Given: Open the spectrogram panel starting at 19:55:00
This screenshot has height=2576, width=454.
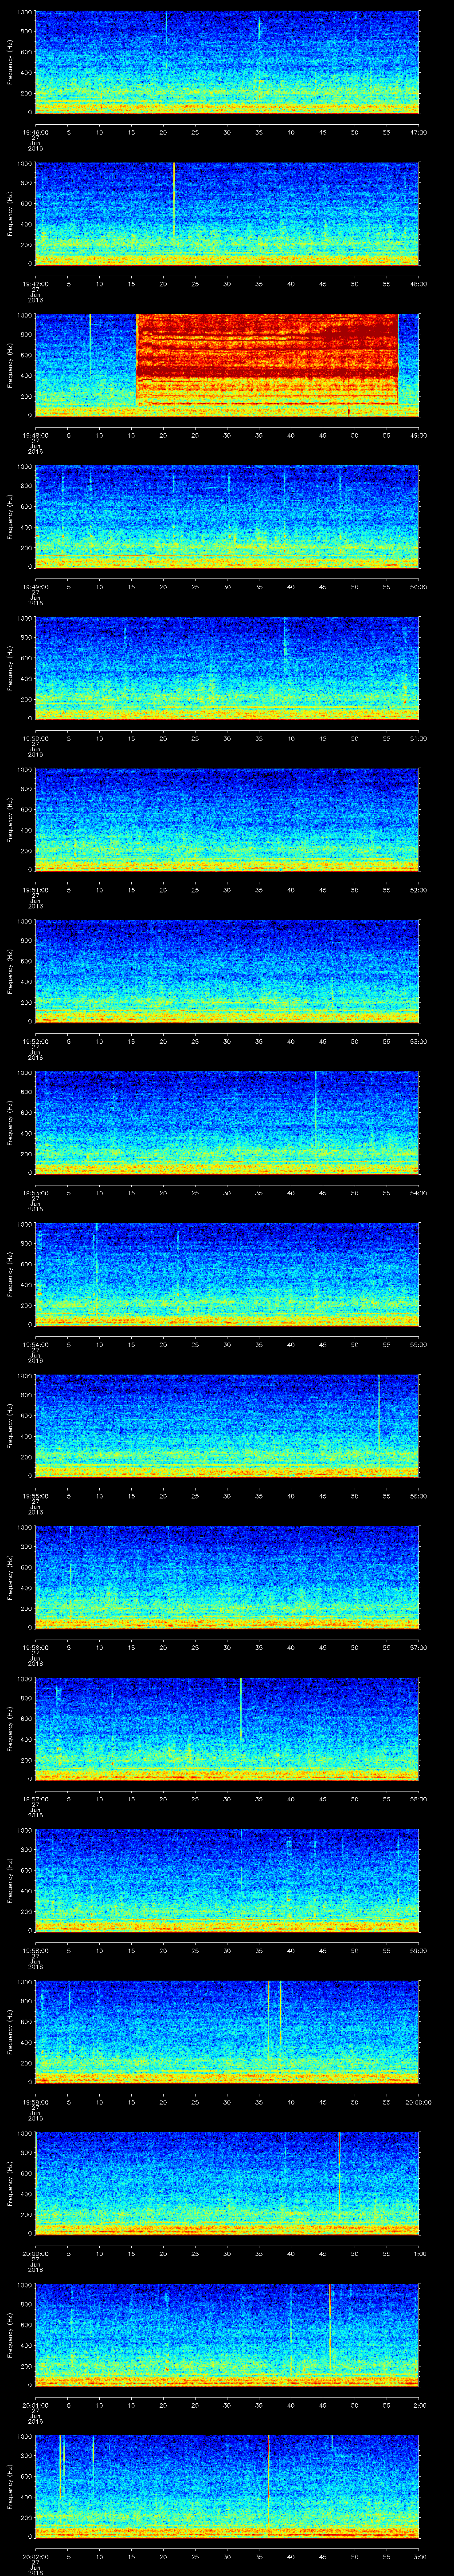Looking at the screenshot, I should point(227,1426).
